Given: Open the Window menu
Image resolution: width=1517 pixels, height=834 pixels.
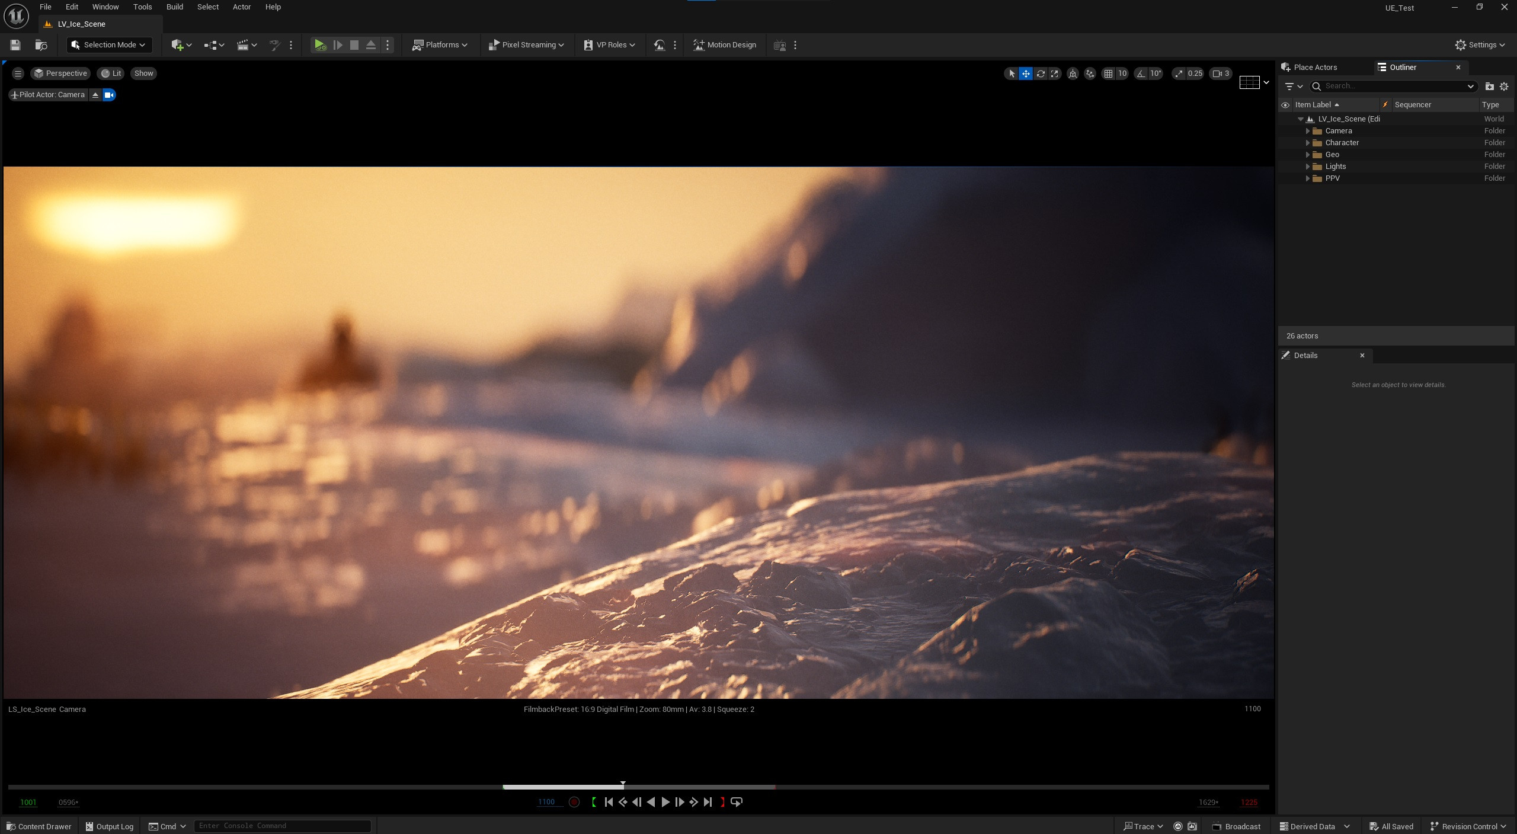Looking at the screenshot, I should point(105,7).
